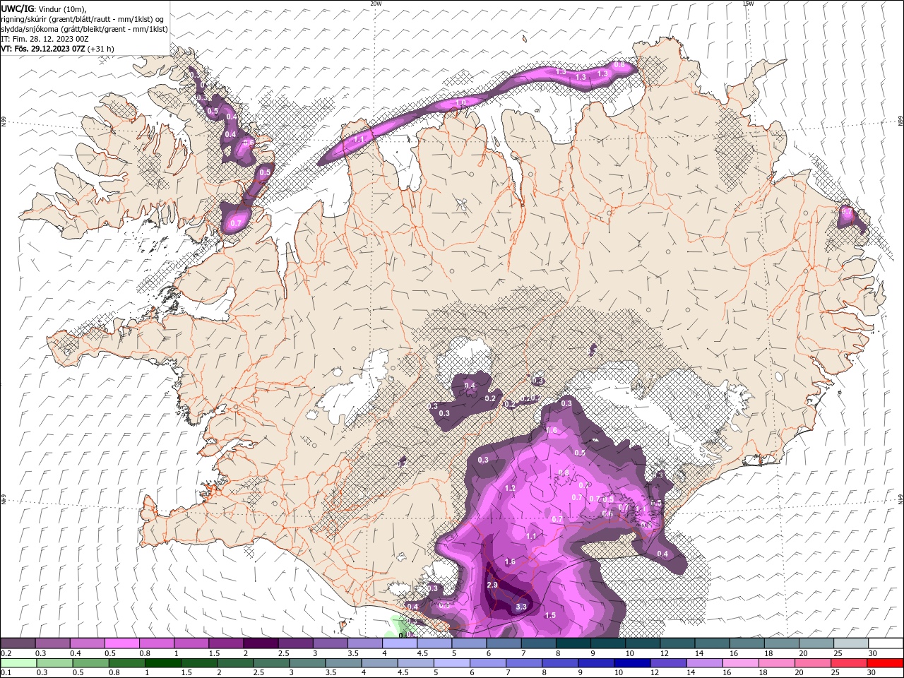Viewport: 904px width, 678px height.
Task: Select the 'slydda/snjókoma' legend description line
Action: pyautogui.click(x=85, y=29)
